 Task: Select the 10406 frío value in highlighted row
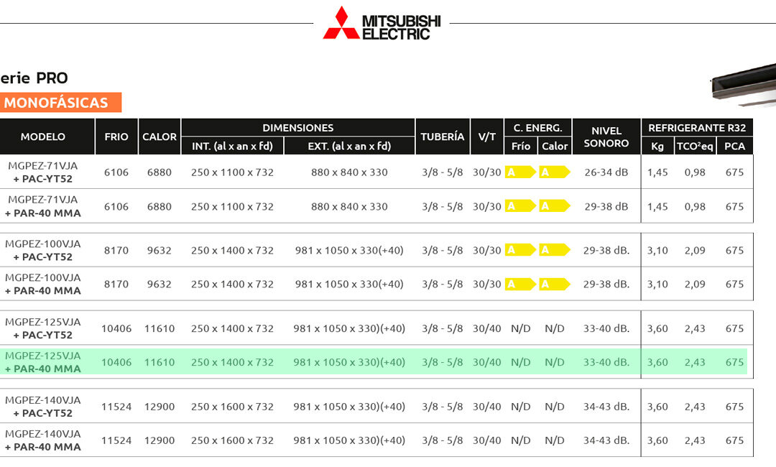pyautogui.click(x=116, y=362)
